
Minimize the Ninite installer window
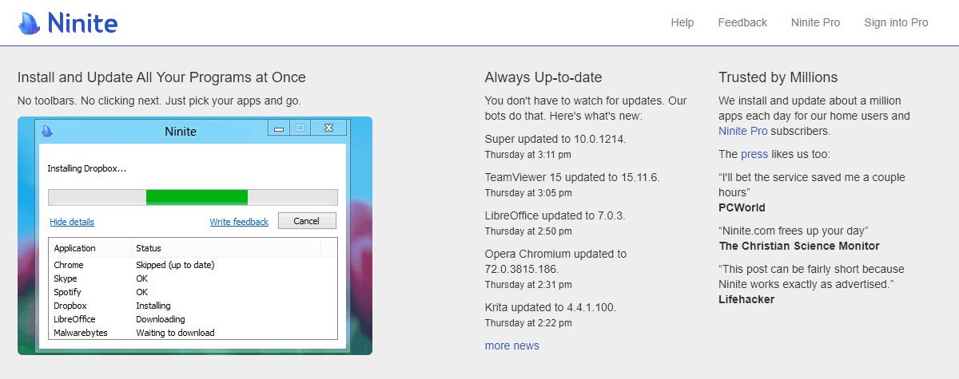278,128
